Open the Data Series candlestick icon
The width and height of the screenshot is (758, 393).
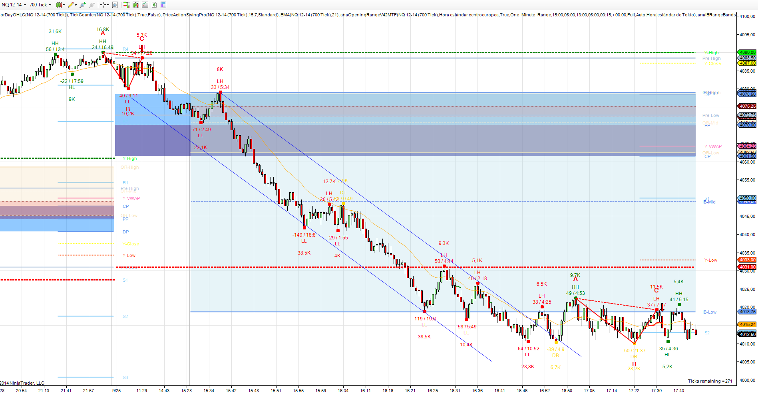point(136,5)
